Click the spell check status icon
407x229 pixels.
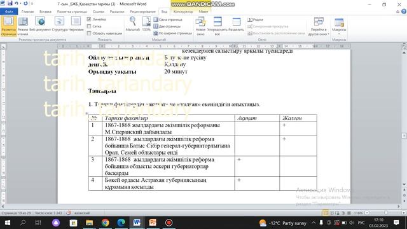[x=69, y=213]
